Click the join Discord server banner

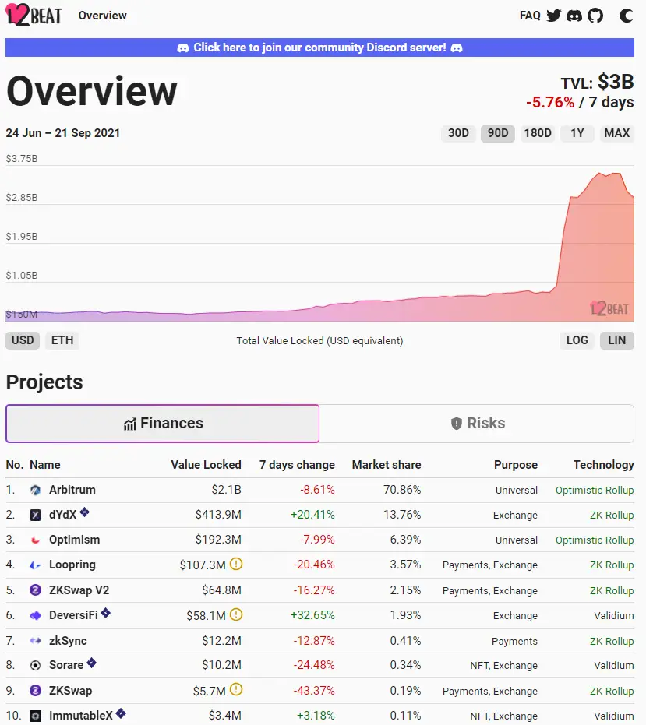[x=319, y=48]
